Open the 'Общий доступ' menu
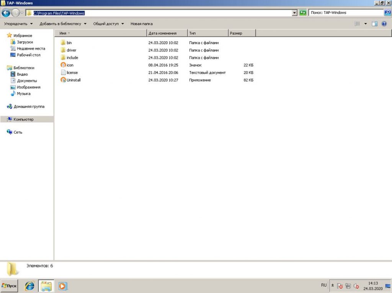The width and height of the screenshot is (392, 293). [108, 24]
